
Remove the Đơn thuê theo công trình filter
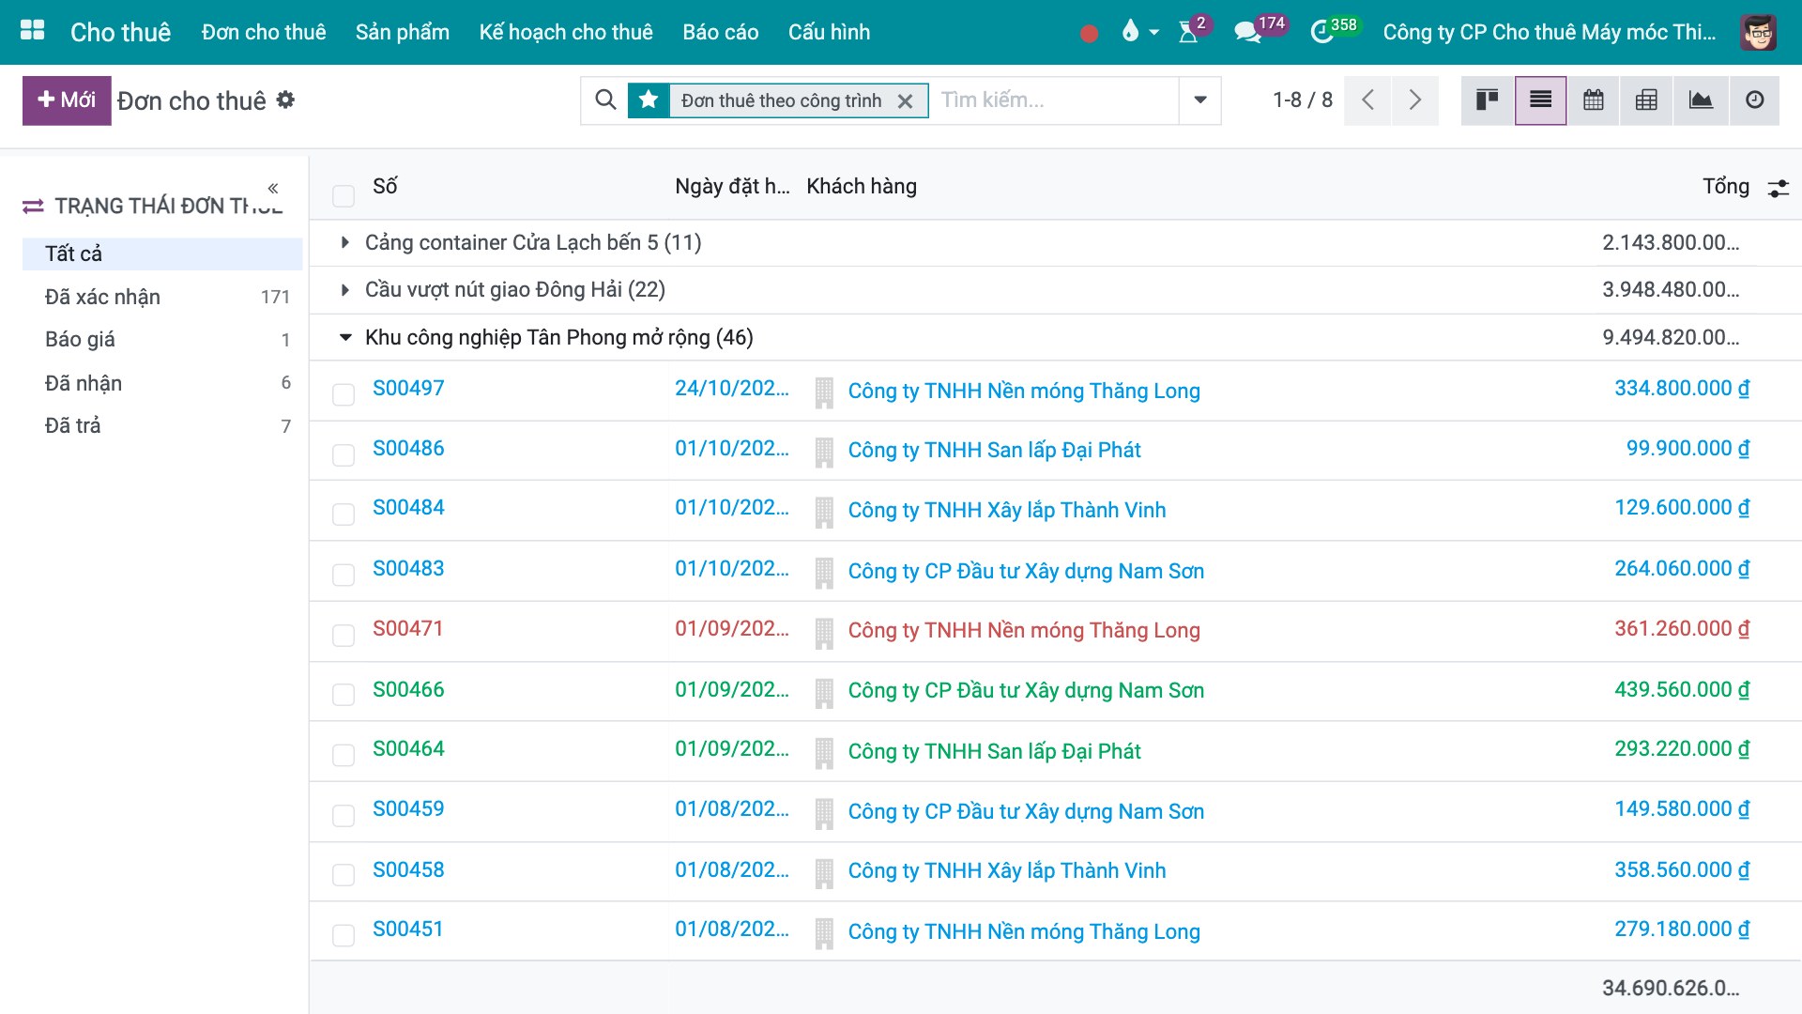[x=905, y=101]
